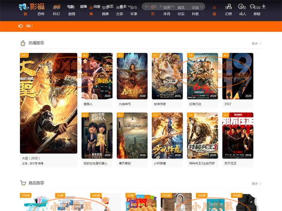Open the 邪不压正 movie poster

point(238,136)
